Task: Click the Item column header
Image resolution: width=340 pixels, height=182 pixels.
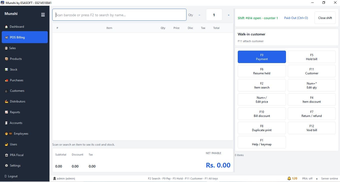Action: click(x=109, y=28)
